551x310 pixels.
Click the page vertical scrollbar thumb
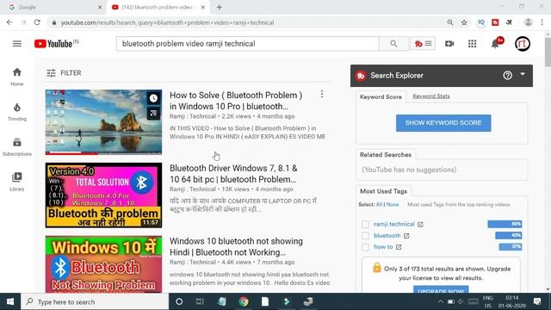pyautogui.click(x=548, y=52)
